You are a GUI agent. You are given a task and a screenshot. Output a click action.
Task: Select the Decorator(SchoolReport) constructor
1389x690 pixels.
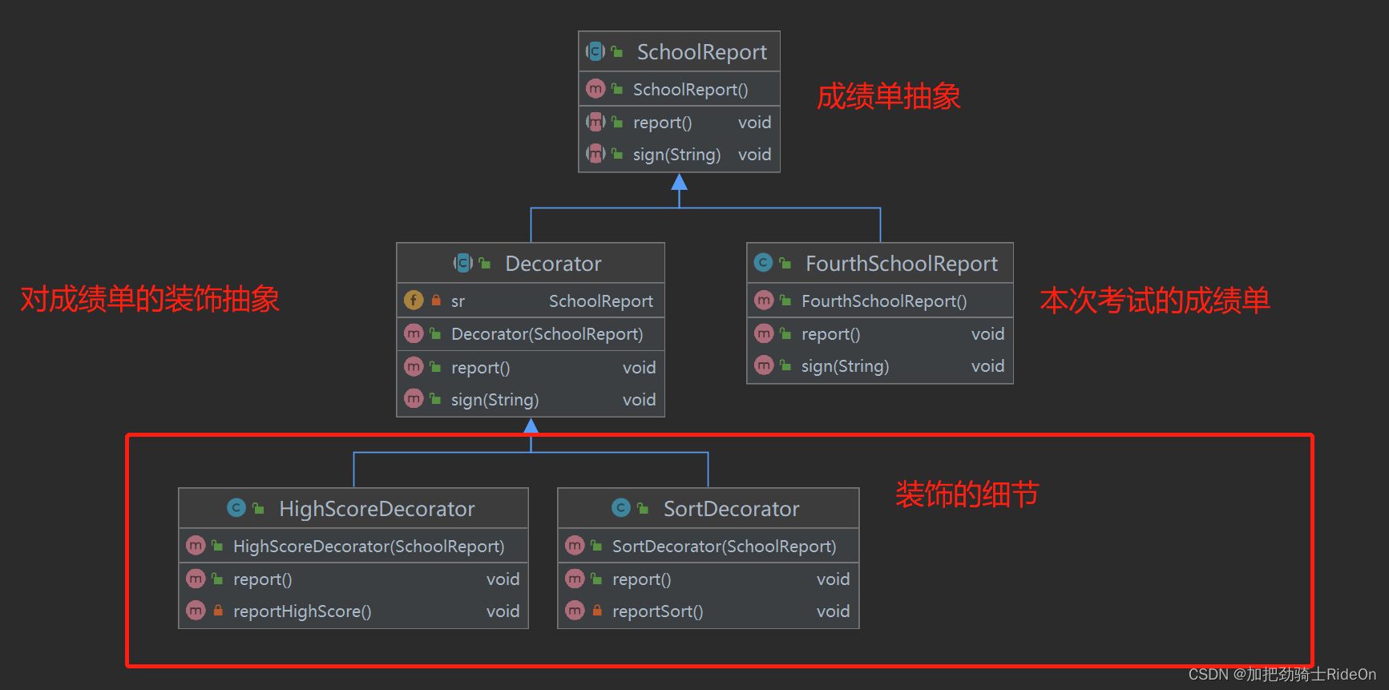click(531, 333)
